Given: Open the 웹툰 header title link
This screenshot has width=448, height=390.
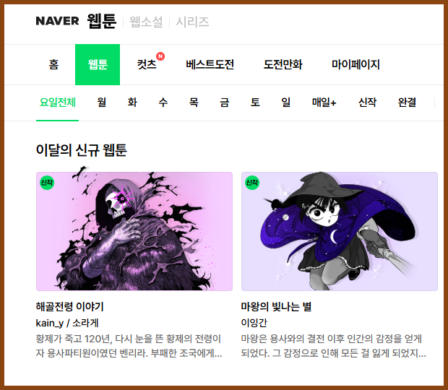Looking at the screenshot, I should coord(102,21).
